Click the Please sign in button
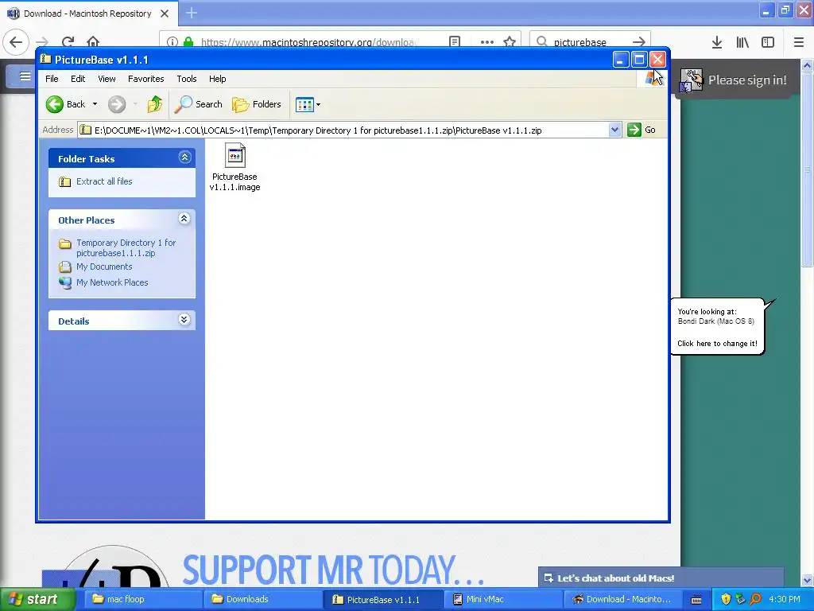Image resolution: width=814 pixels, height=611 pixels. (734, 80)
